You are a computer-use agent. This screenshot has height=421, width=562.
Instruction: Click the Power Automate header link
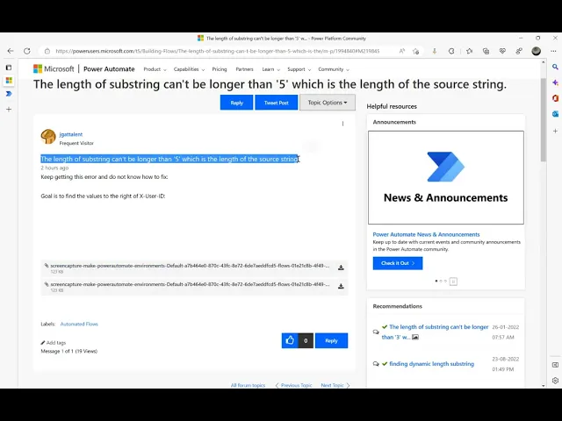point(109,69)
